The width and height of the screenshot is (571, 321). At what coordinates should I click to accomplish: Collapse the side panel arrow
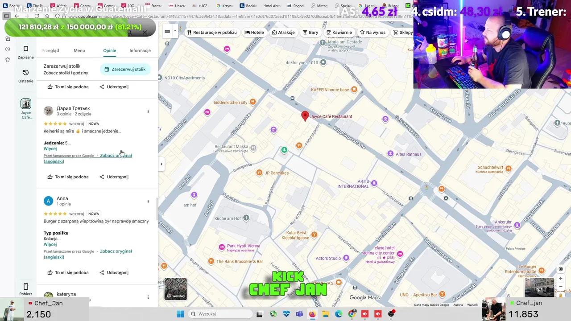161,164
